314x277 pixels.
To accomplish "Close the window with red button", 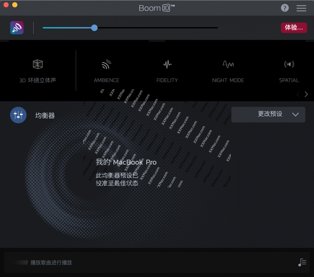I will point(6,4).
